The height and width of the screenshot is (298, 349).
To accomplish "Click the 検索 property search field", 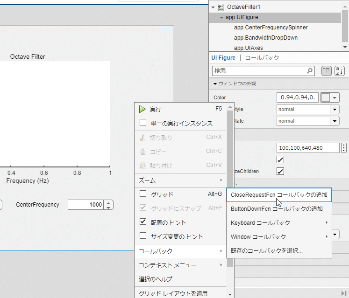I will pyautogui.click(x=259, y=71).
